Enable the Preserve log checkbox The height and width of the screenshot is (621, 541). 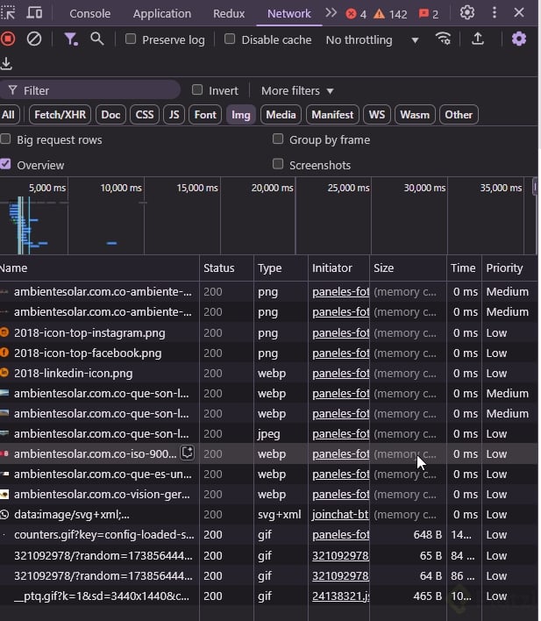pyautogui.click(x=131, y=39)
